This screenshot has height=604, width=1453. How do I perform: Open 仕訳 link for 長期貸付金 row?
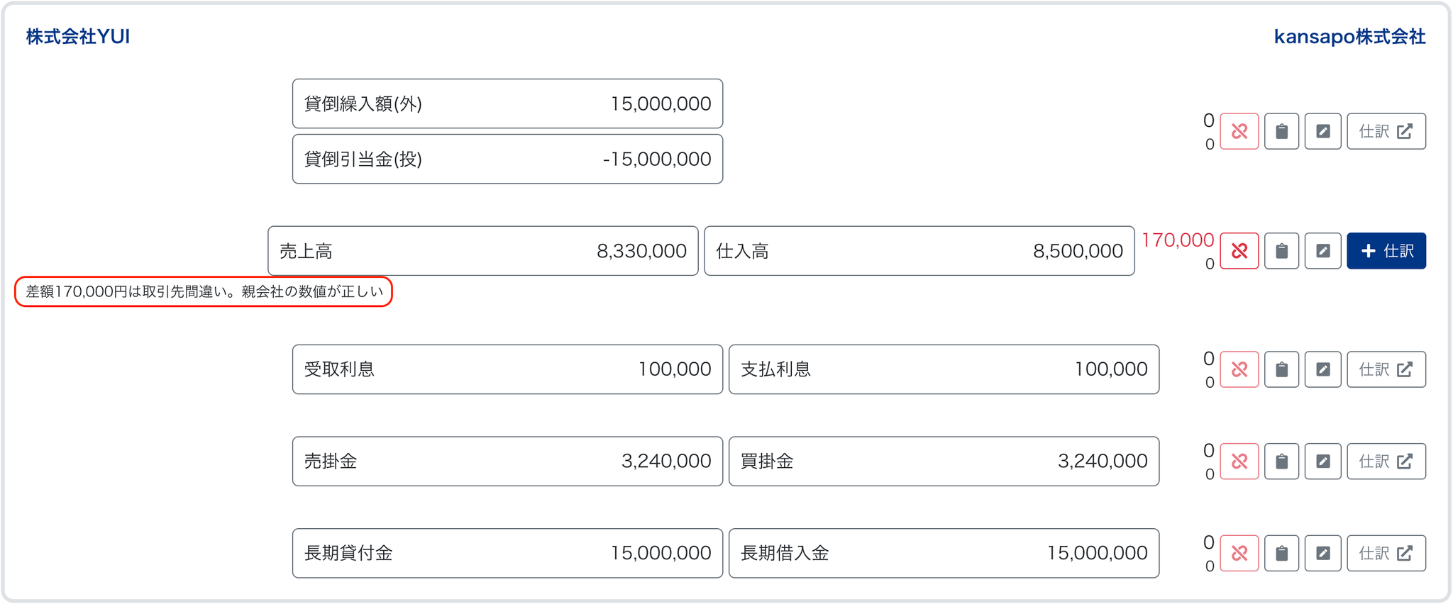coord(1386,553)
